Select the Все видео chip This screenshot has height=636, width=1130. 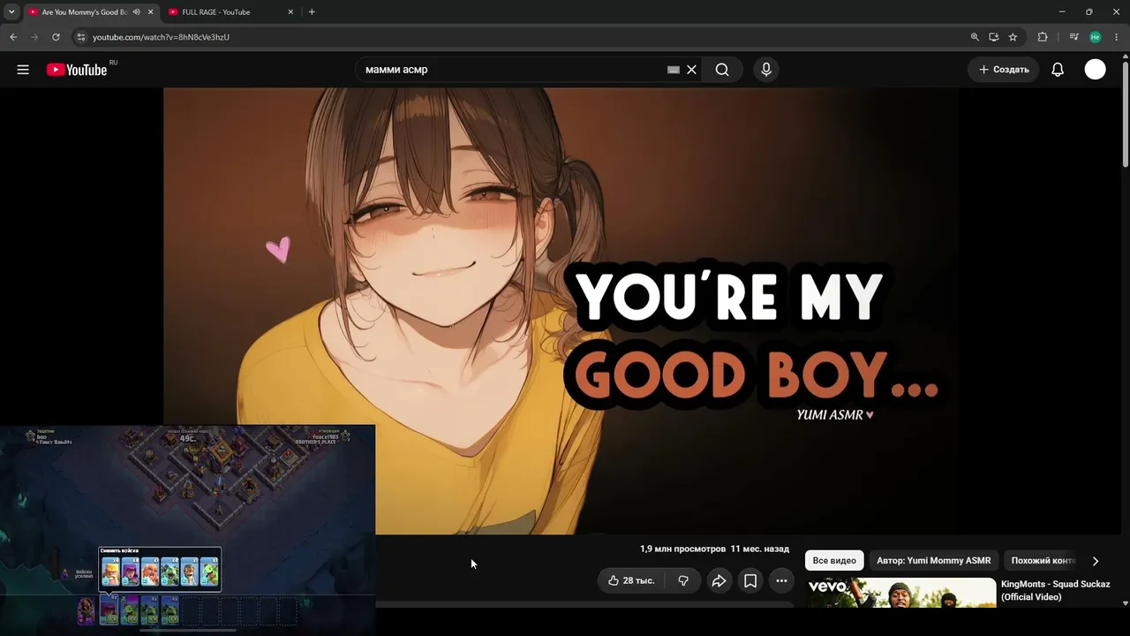click(834, 561)
